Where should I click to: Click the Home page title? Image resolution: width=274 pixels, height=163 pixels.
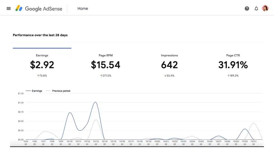82,8
